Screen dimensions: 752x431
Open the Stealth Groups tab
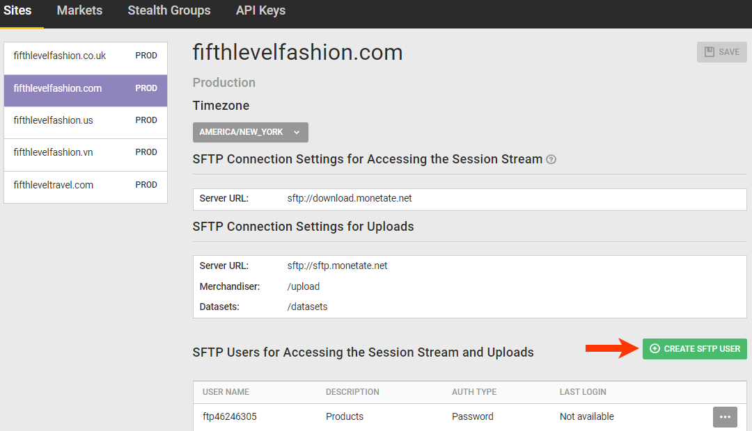169,10
